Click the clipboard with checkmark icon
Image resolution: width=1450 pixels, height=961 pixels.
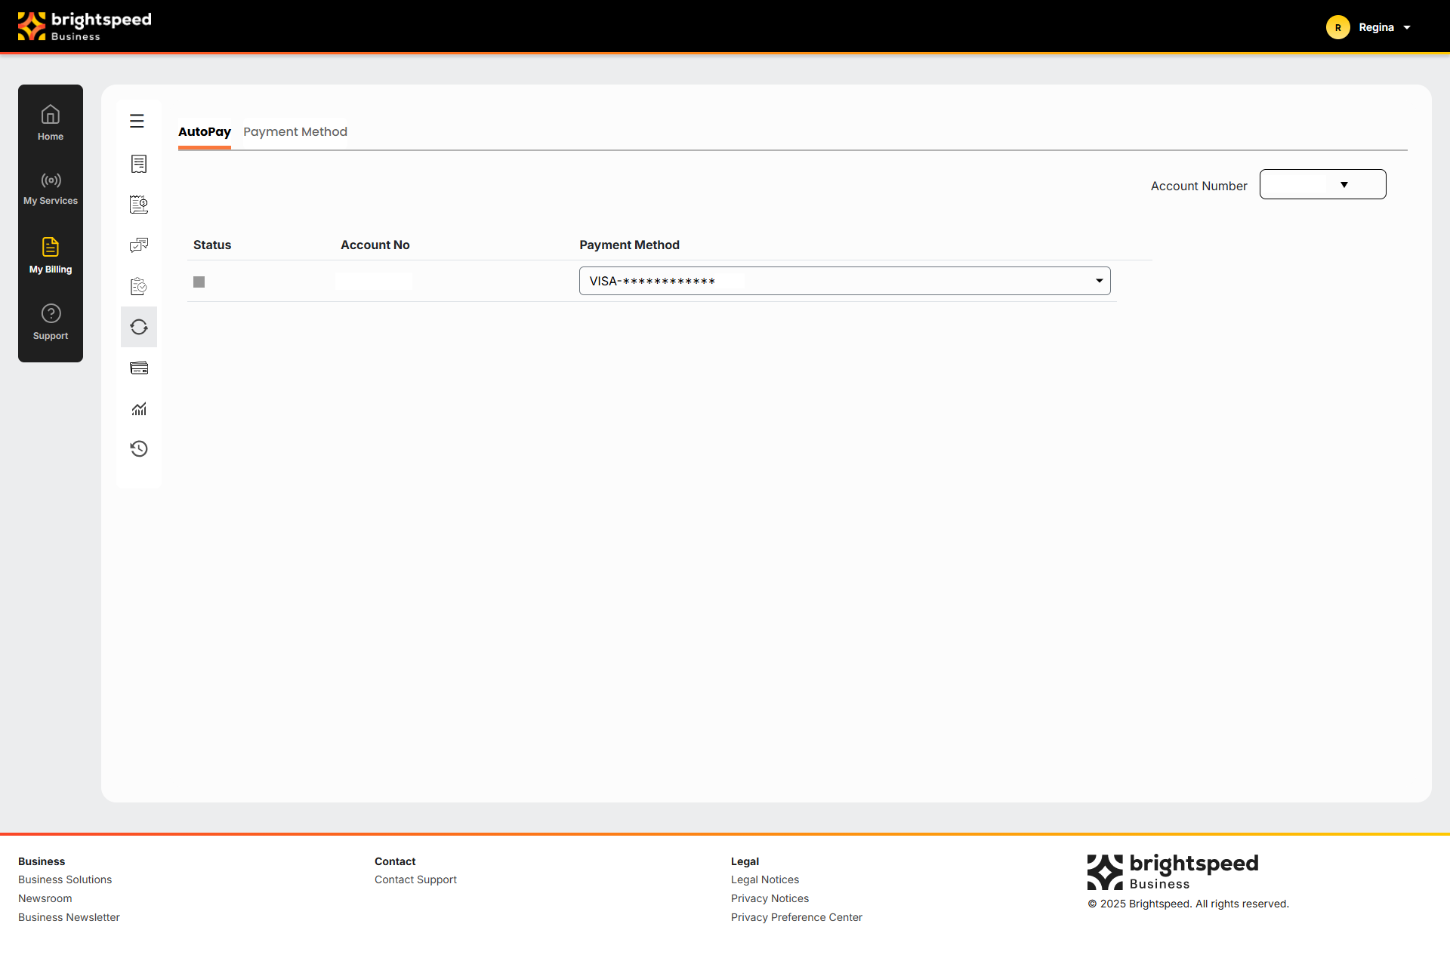click(x=139, y=286)
